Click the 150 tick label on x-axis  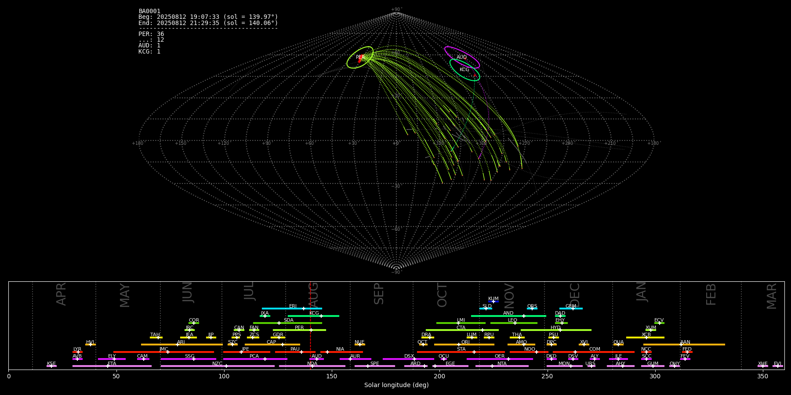pos(332,376)
